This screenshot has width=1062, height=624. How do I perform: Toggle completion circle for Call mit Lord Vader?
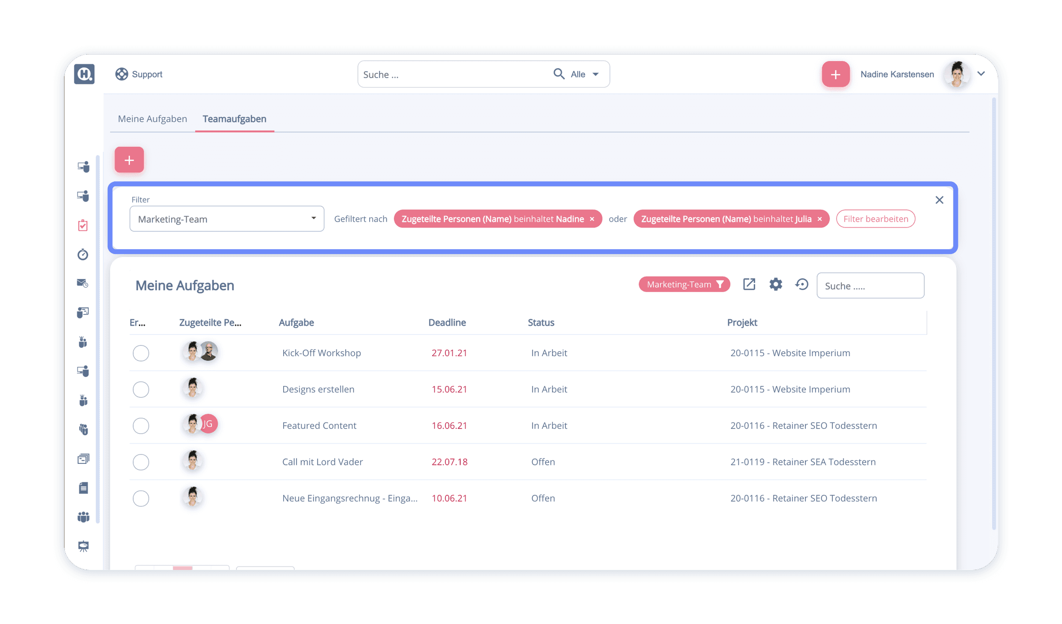pos(141,462)
